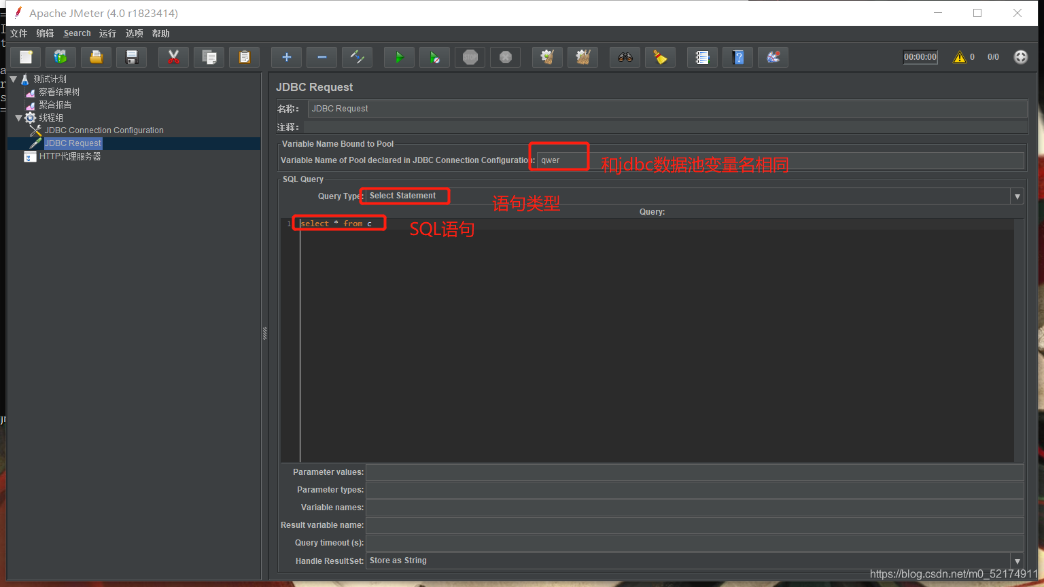Click the split pane divider collapse handle
The width and height of the screenshot is (1044, 587).
264,333
